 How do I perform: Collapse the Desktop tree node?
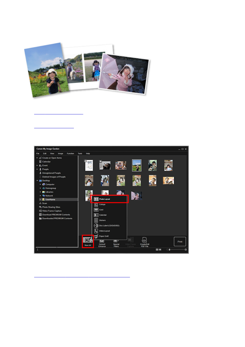click(x=37, y=181)
